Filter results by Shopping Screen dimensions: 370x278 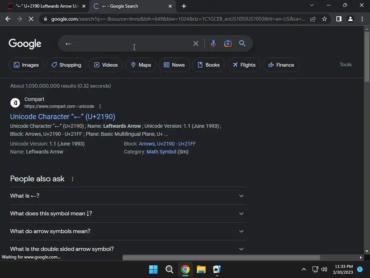pos(66,65)
